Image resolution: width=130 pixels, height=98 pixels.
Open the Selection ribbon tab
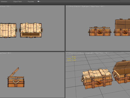(x=4, y=2)
